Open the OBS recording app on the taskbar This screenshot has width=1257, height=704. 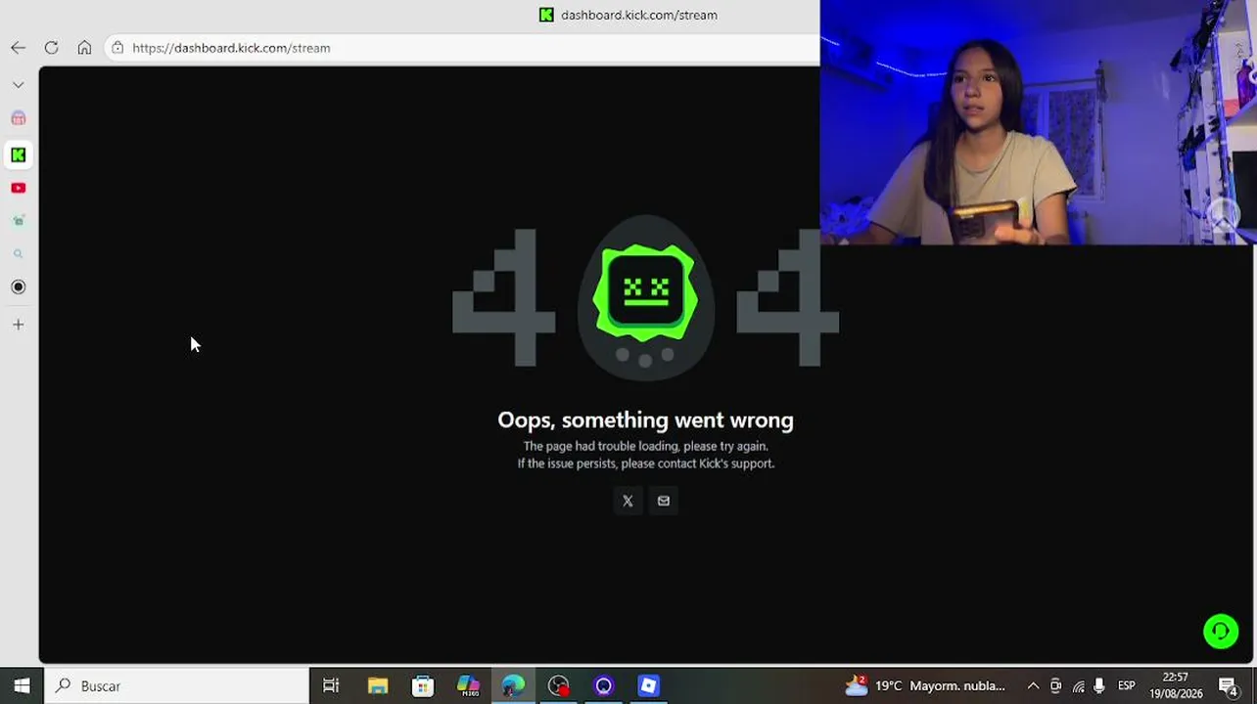[x=558, y=685]
